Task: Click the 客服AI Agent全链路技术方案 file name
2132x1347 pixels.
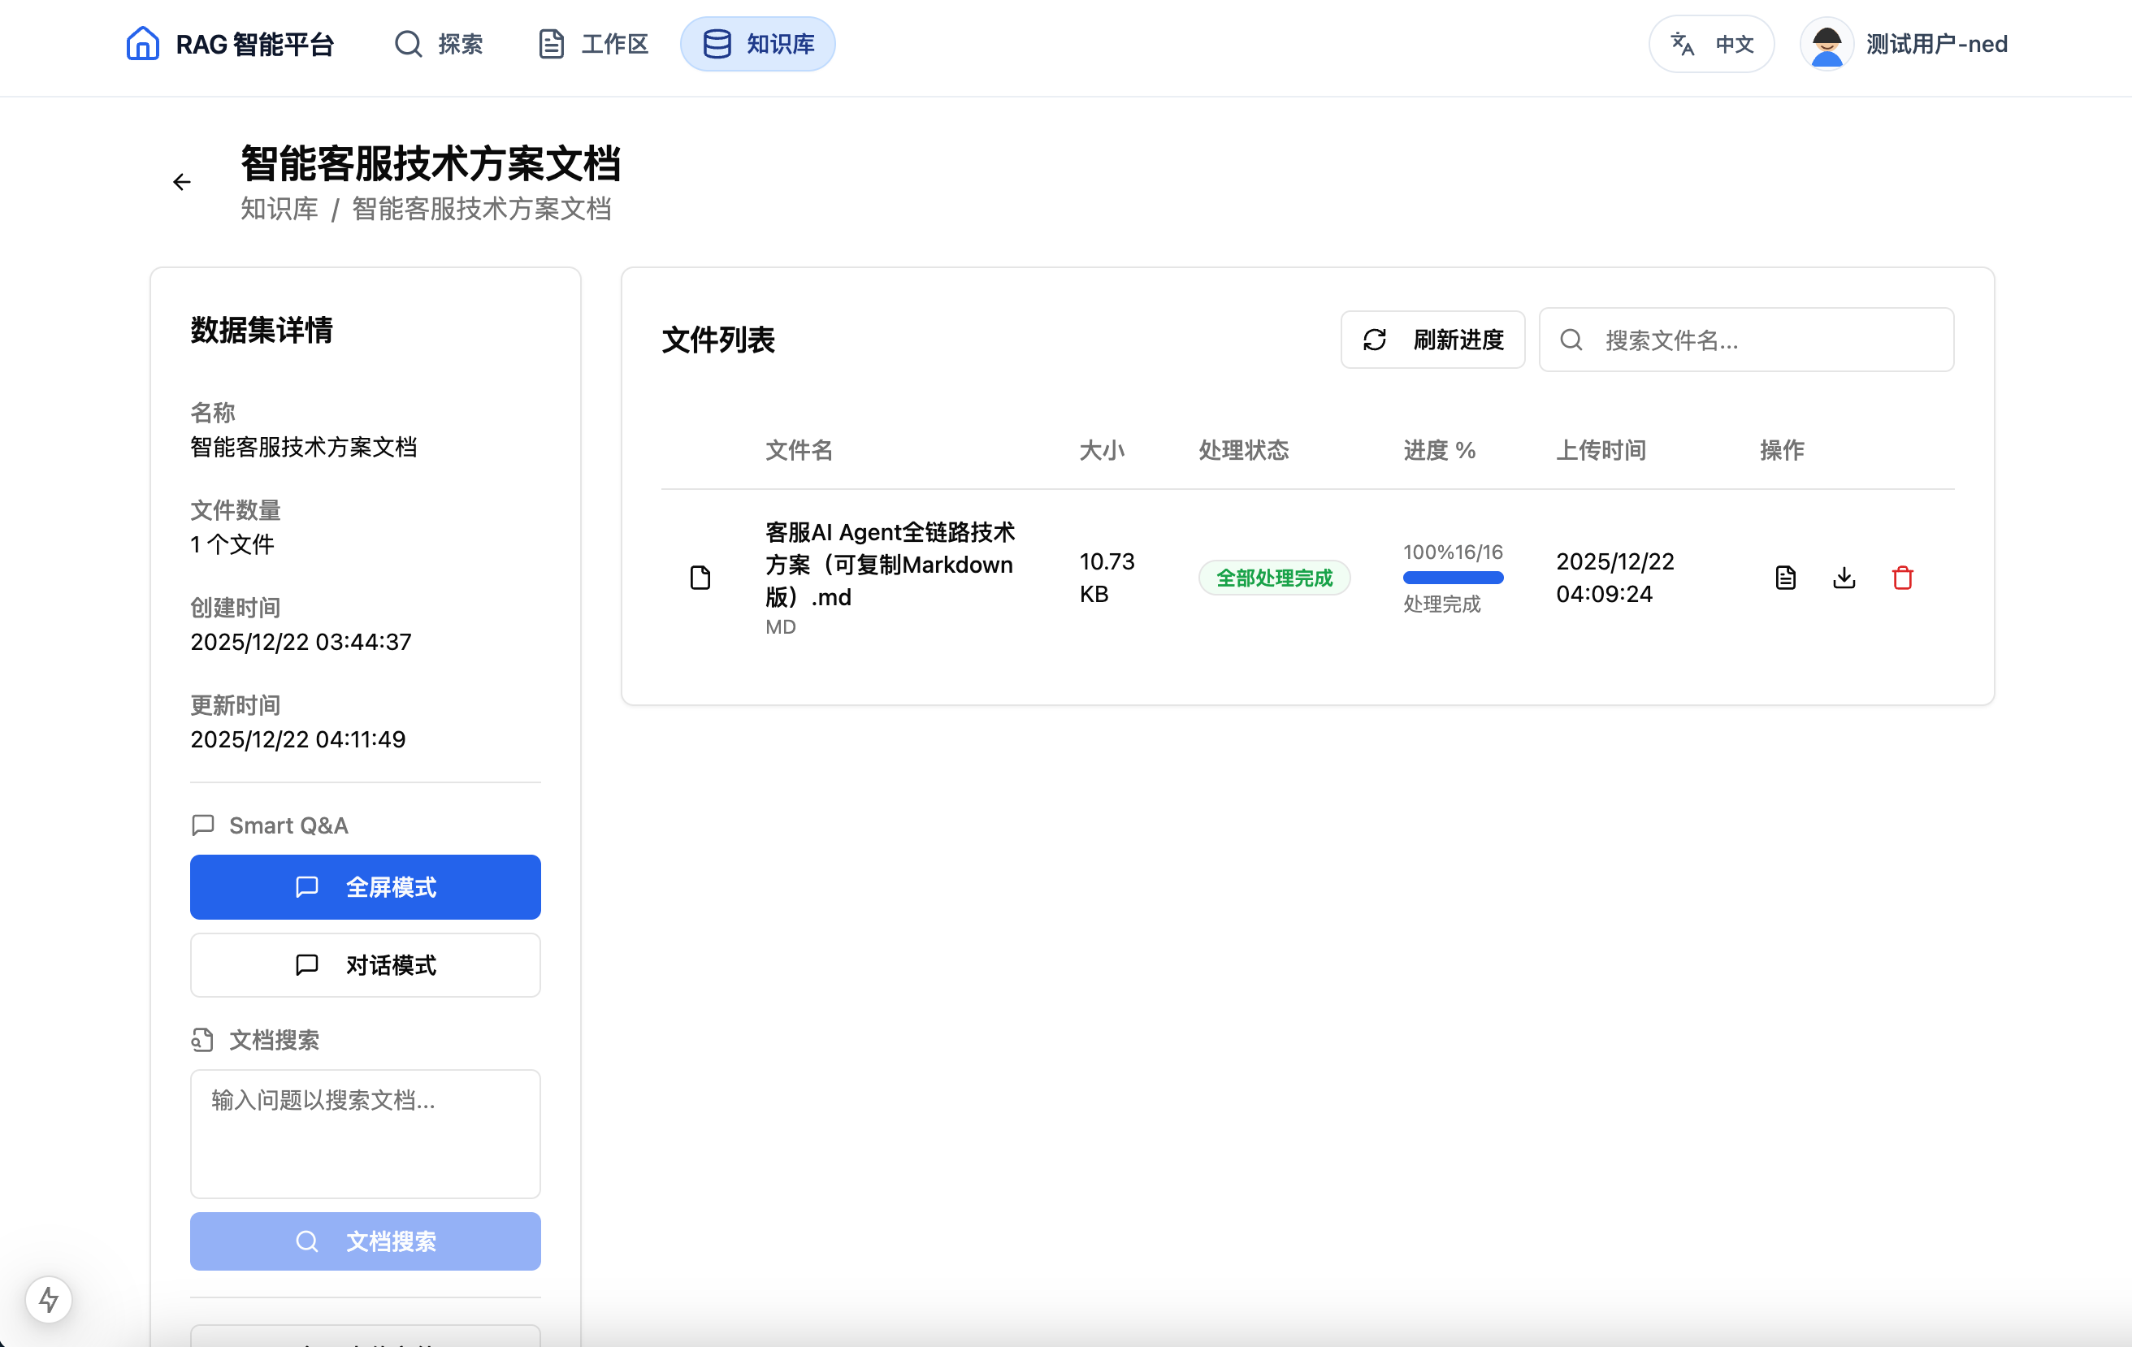Action: pos(890,565)
